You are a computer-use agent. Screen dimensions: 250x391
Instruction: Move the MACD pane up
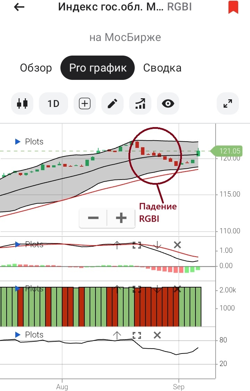[117, 245]
